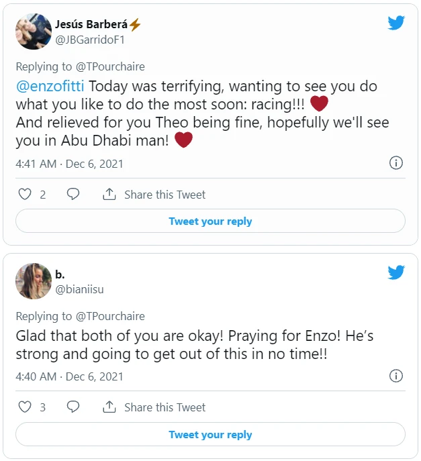The image size is (421, 461).
Task: Open @TPourchaire link in first tweet
Action: click(109, 66)
